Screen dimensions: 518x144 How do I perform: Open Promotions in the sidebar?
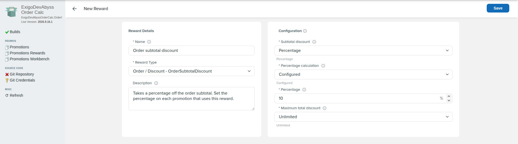[19, 47]
